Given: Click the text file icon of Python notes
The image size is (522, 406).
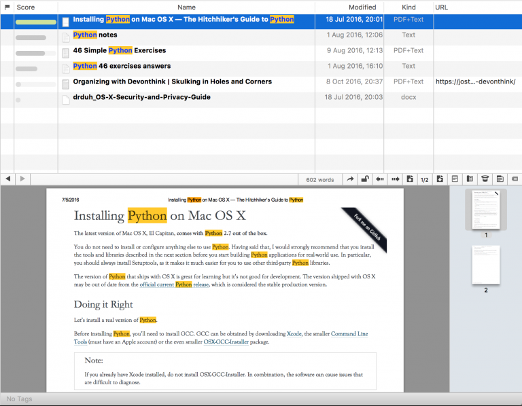Looking at the screenshot, I should [65, 37].
